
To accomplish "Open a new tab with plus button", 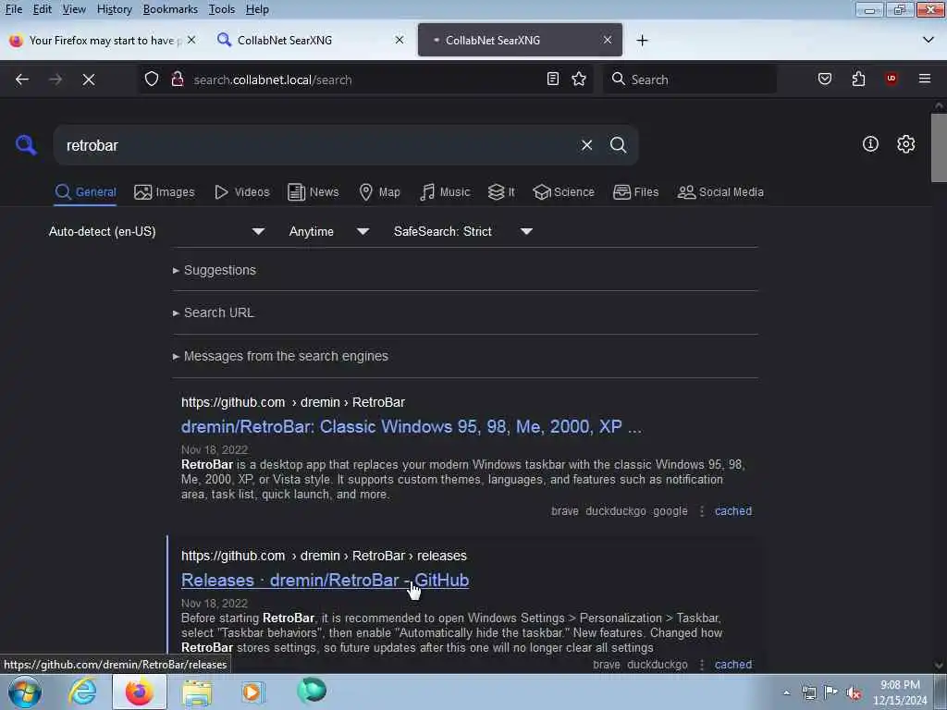I will pyautogui.click(x=642, y=41).
